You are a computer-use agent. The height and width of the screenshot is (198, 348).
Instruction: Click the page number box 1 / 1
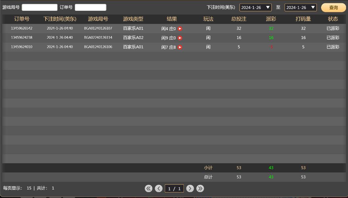(x=174, y=188)
